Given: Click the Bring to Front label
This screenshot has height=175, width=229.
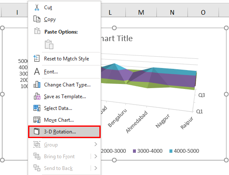Looking at the screenshot, I should 59,157.
